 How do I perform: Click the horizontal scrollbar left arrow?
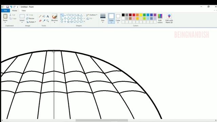point(2,120)
